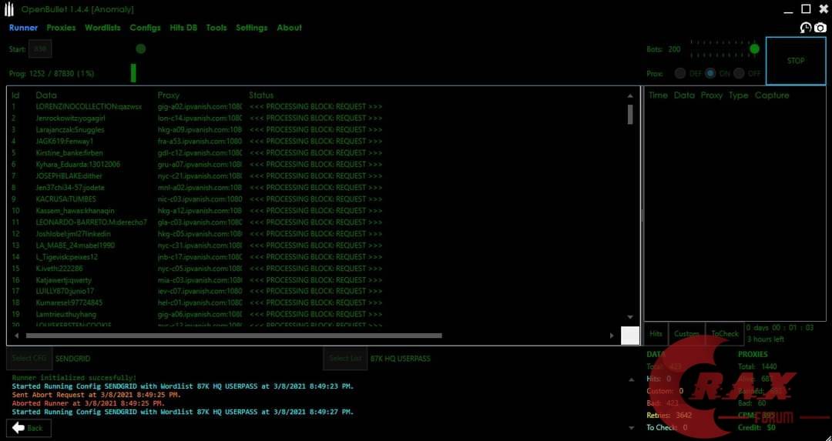This screenshot has height=441, width=832.
Task: Switch to the Wordlists tab
Action: pos(102,28)
